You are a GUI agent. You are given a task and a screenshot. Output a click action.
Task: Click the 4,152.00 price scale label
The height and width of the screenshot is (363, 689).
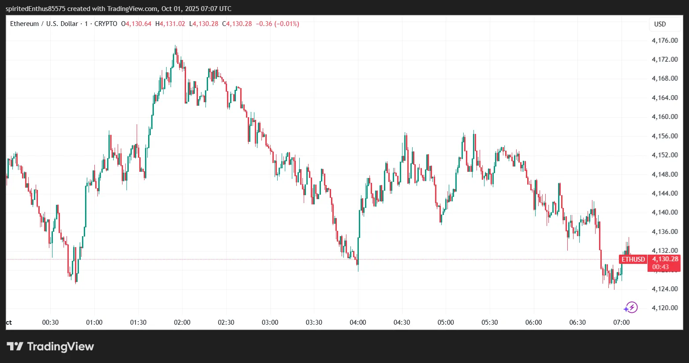(x=664, y=155)
